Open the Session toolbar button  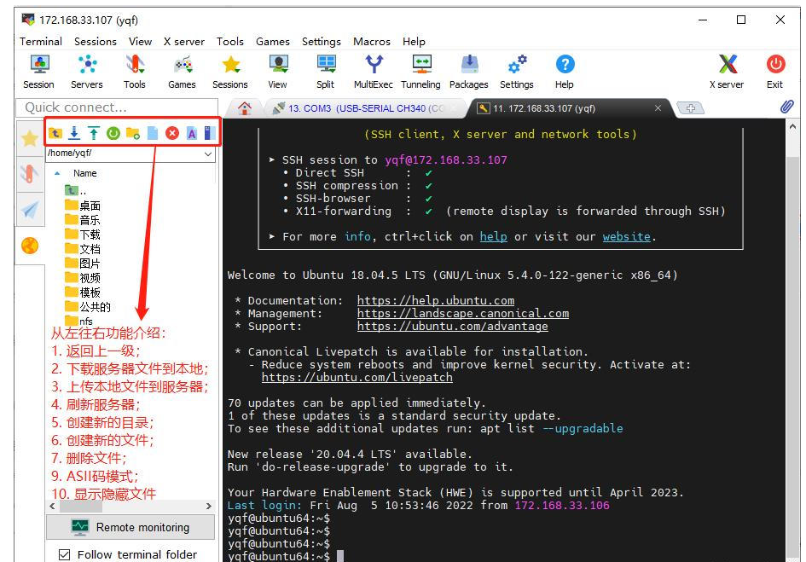[39, 72]
